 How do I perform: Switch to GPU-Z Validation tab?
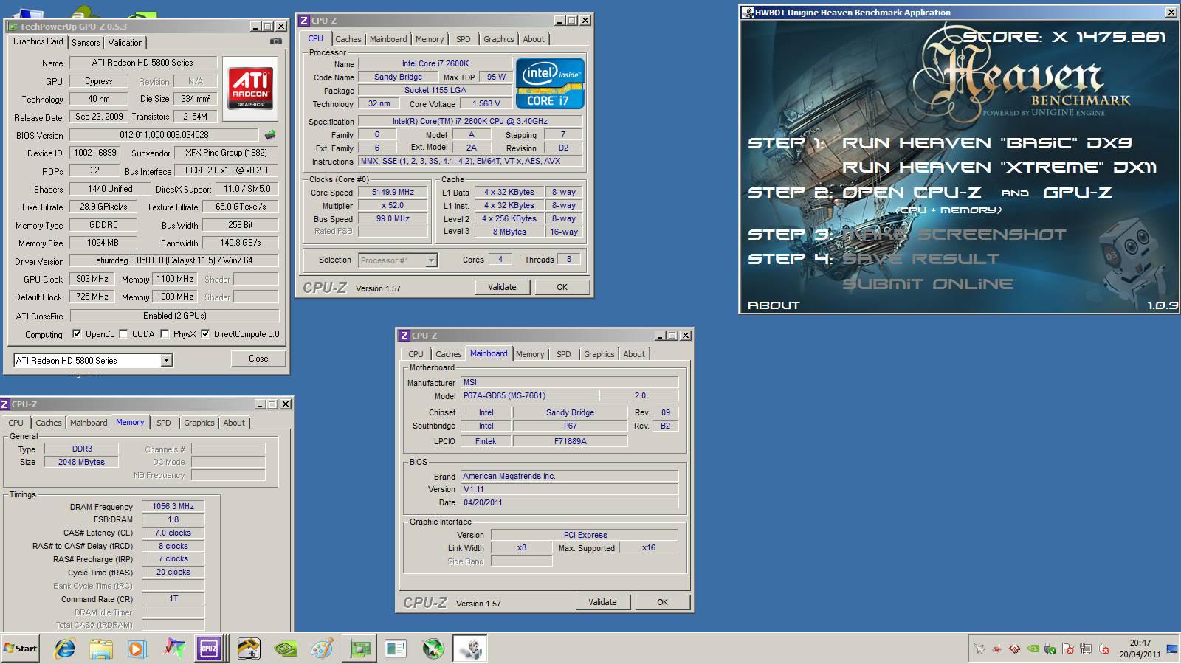click(125, 43)
